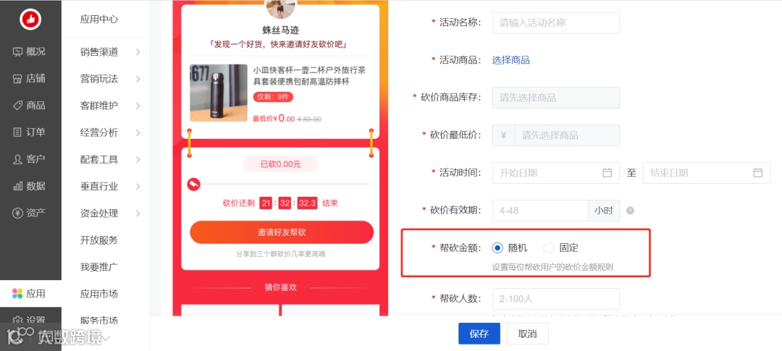Open the 营销玩法 menu label

coord(98,79)
